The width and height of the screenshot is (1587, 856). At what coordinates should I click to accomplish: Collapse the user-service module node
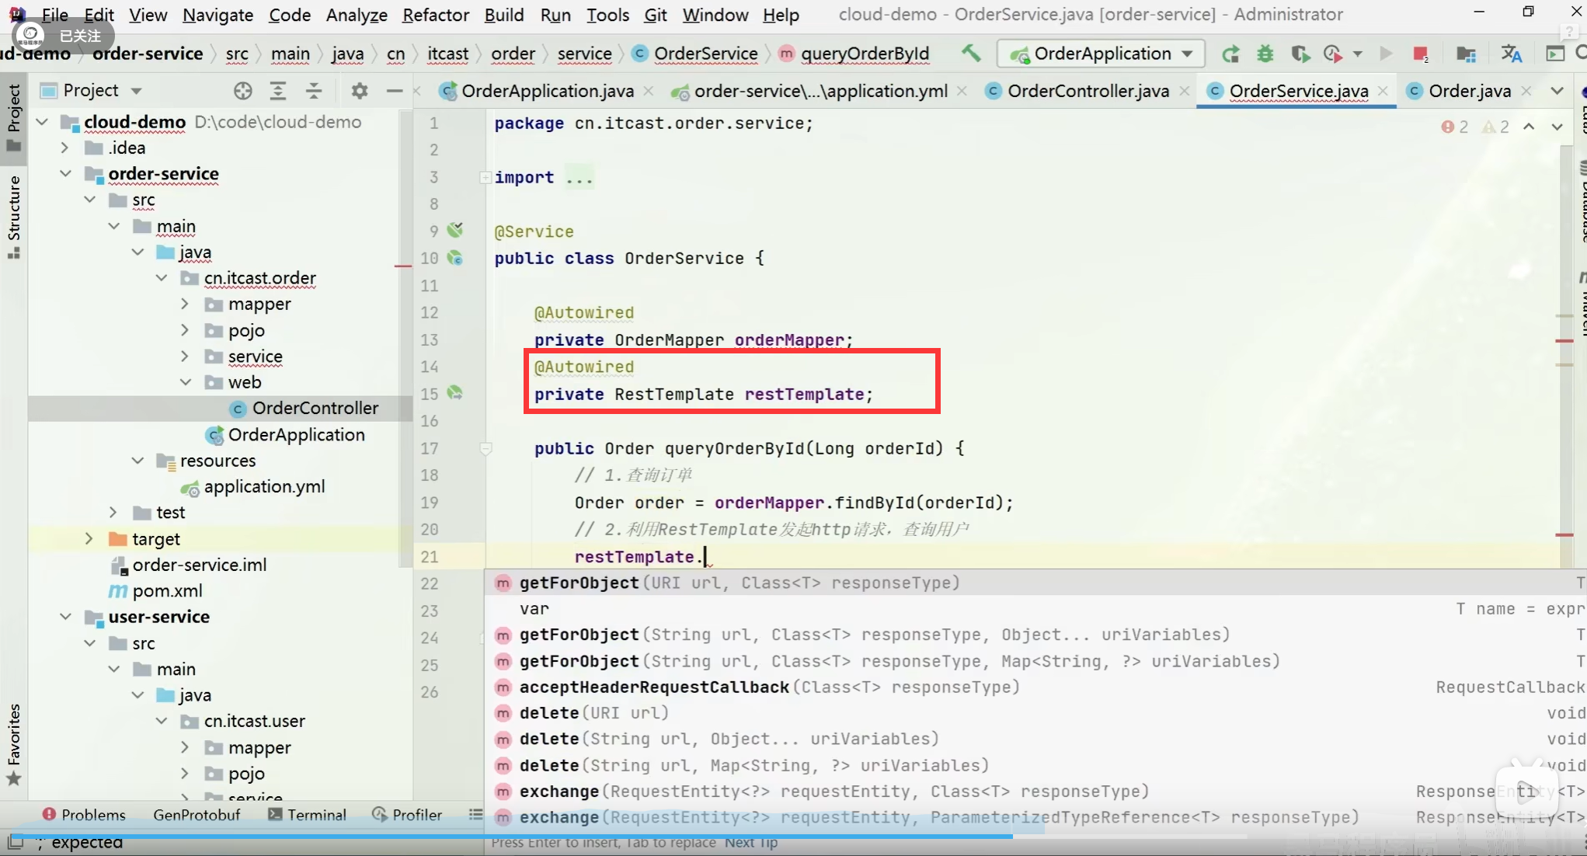pyautogui.click(x=66, y=617)
